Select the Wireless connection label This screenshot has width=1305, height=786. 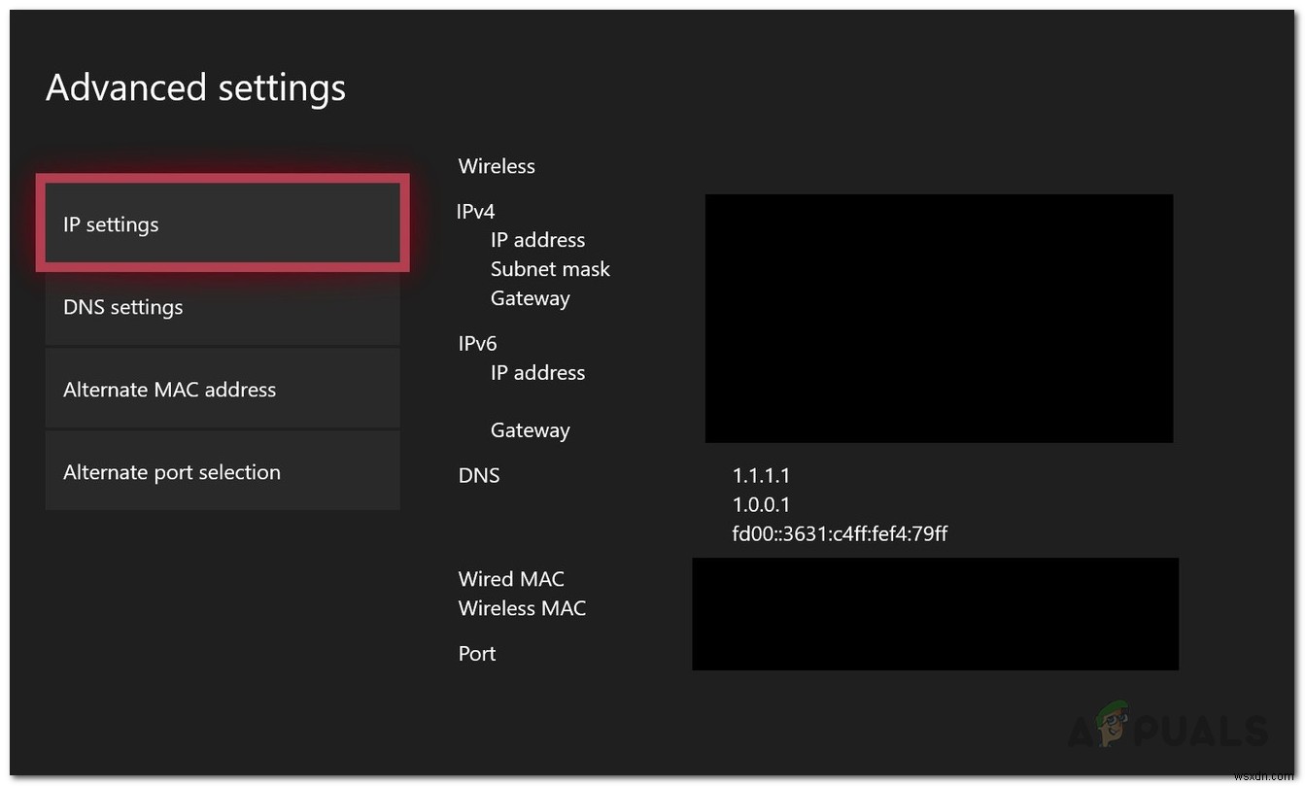497,165
